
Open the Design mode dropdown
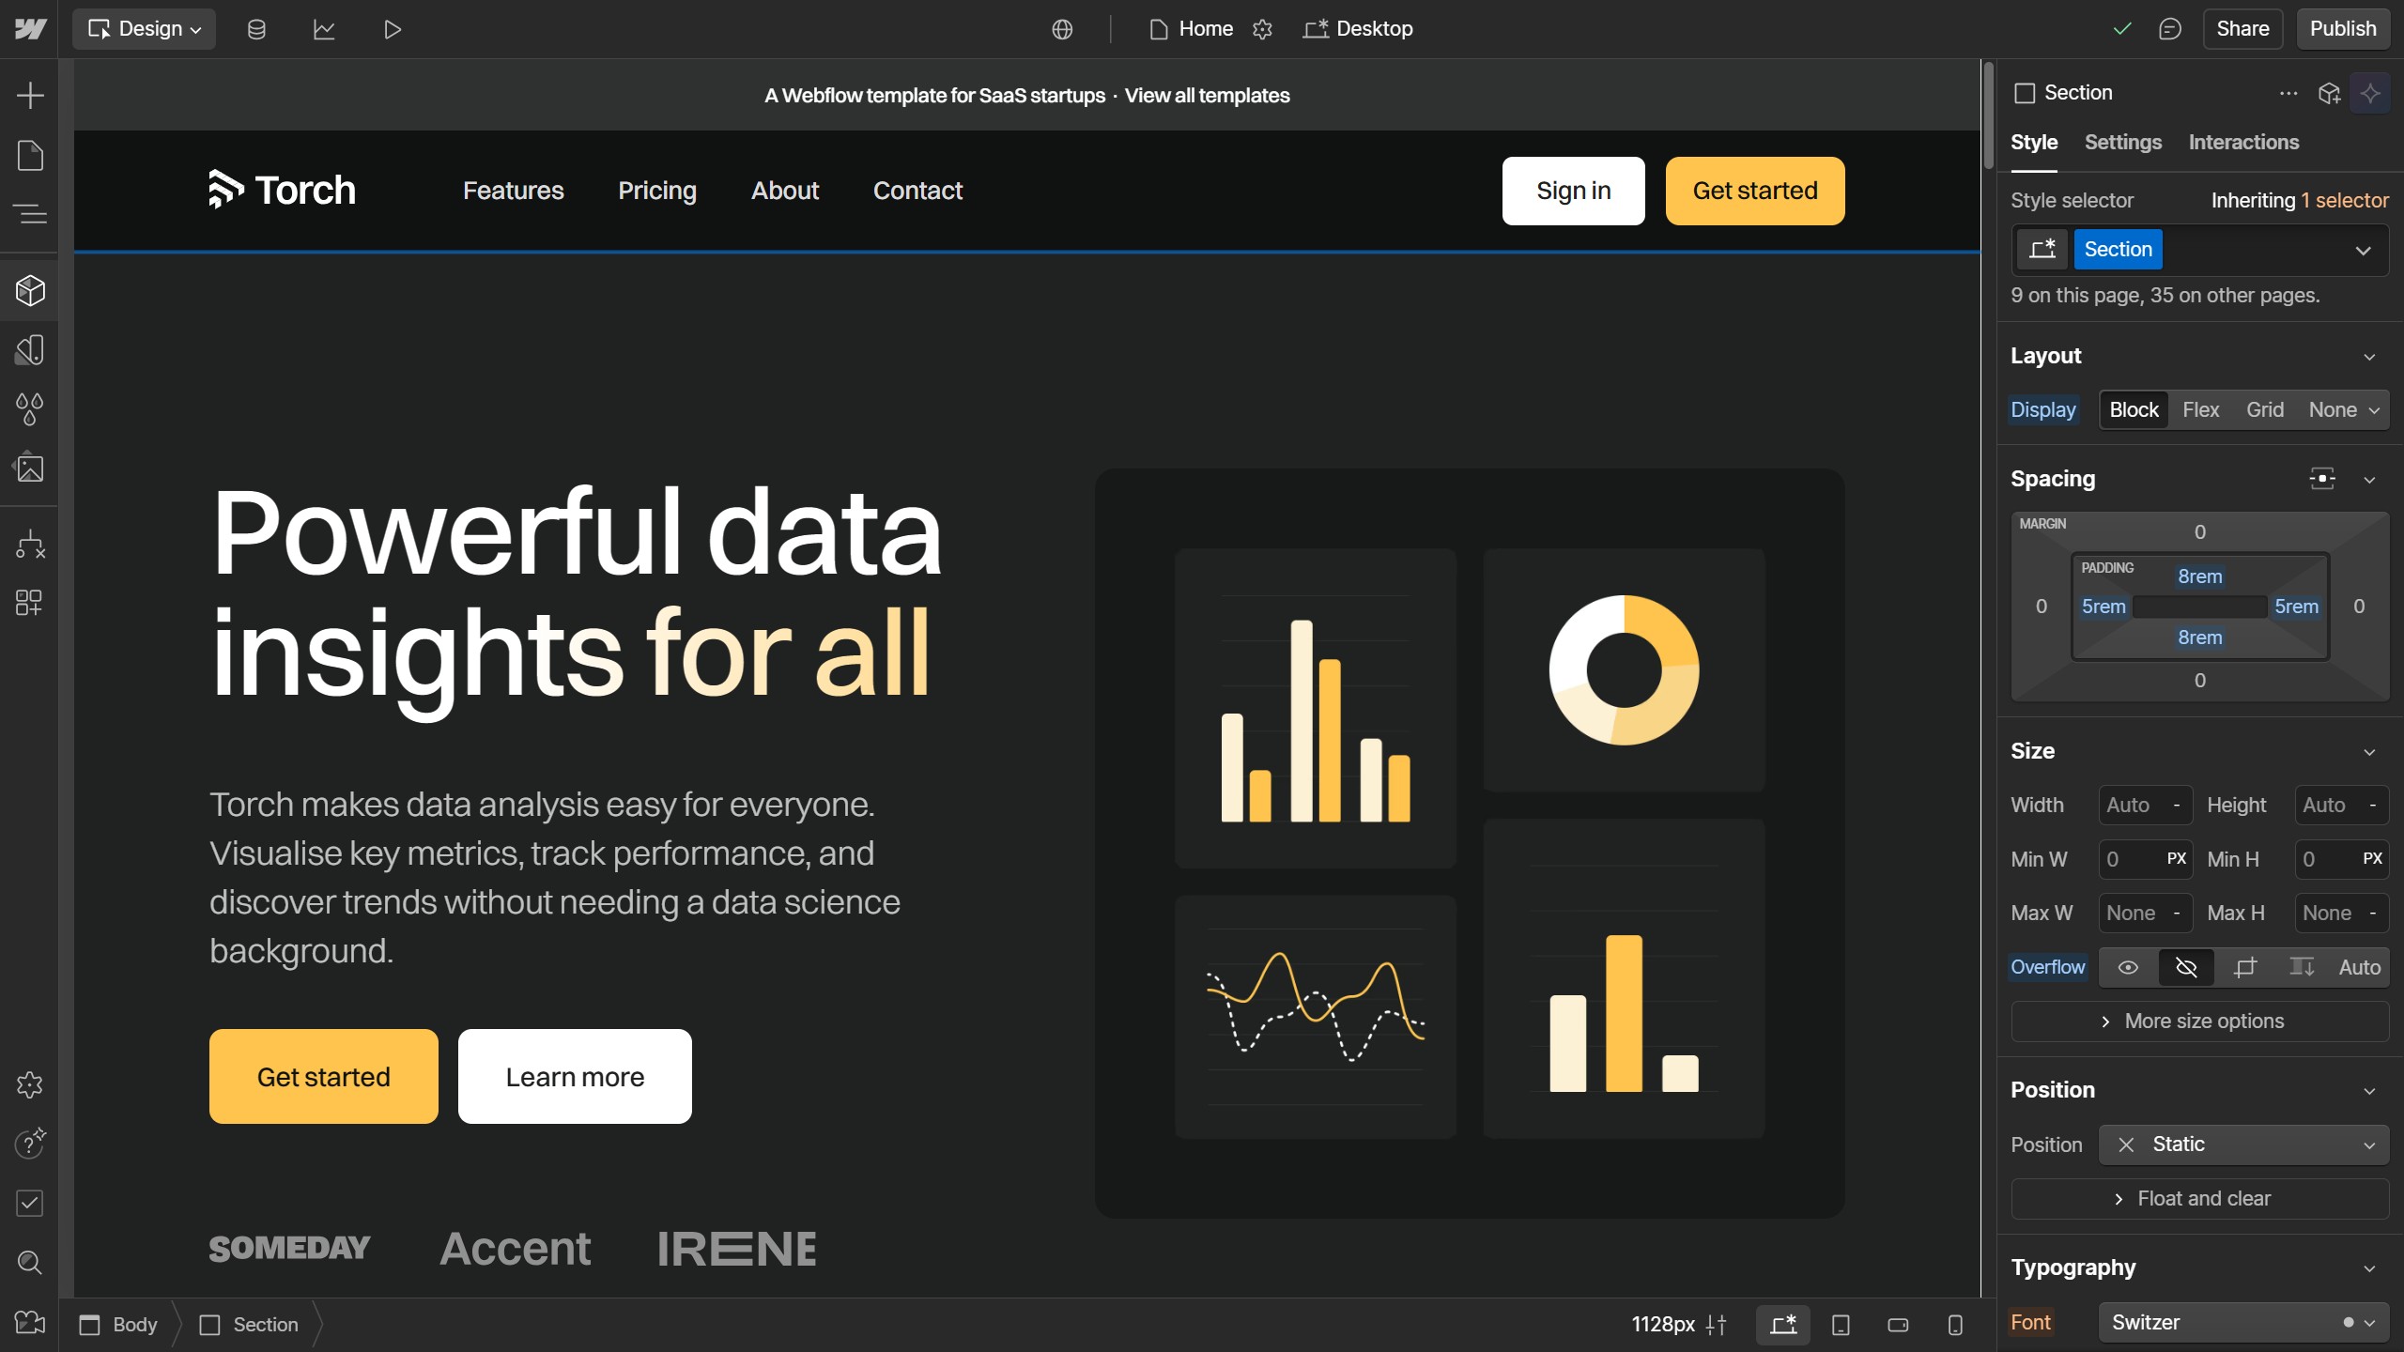(144, 29)
